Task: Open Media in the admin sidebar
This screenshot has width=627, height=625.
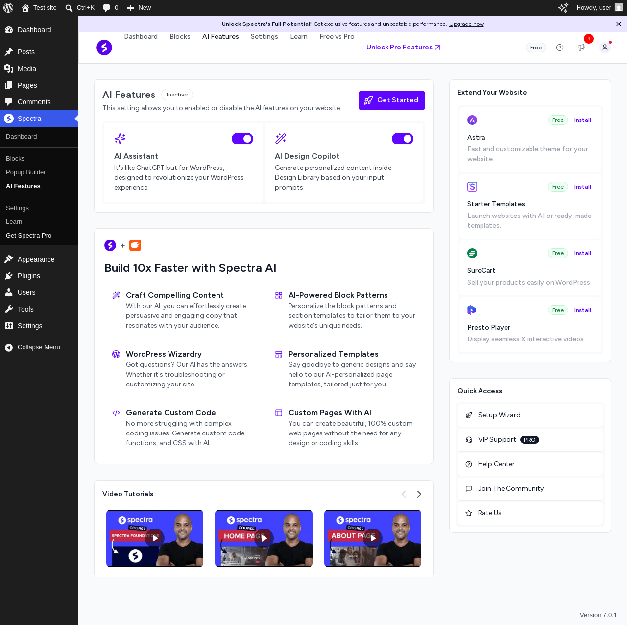Action: pos(39,69)
